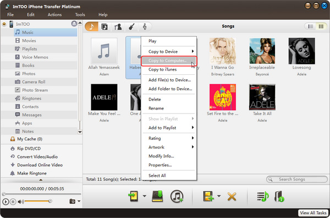Expand the add files toolbar dropdown arrow
330x218 pixels.
(219, 196)
